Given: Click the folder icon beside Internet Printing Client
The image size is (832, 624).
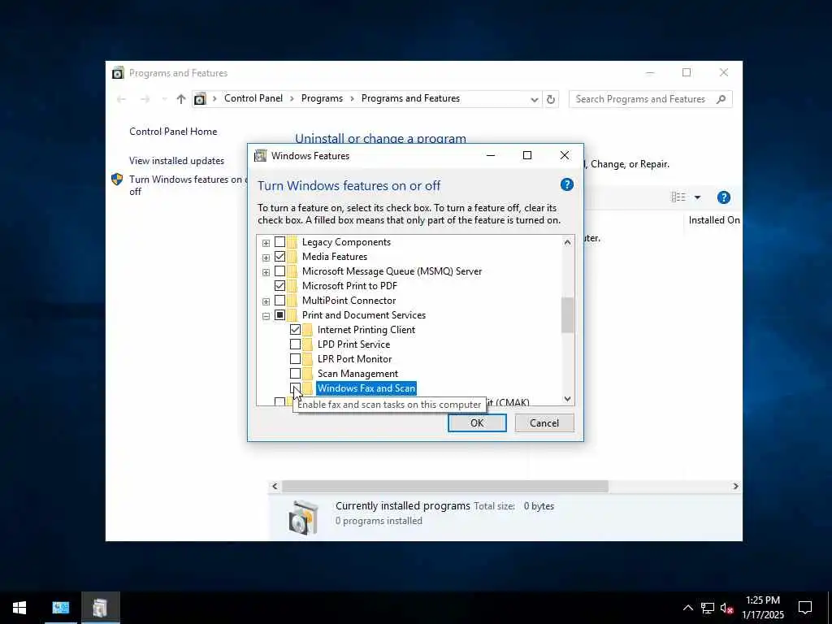Looking at the screenshot, I should 308,330.
